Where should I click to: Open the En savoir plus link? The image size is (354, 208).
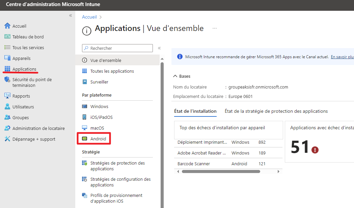pyautogui.click(x=342, y=57)
